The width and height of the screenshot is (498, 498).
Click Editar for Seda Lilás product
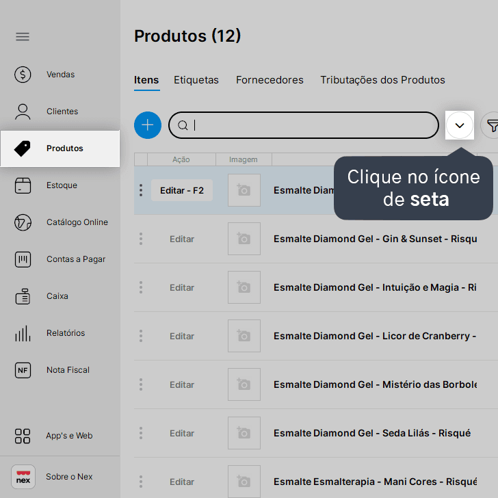182,434
